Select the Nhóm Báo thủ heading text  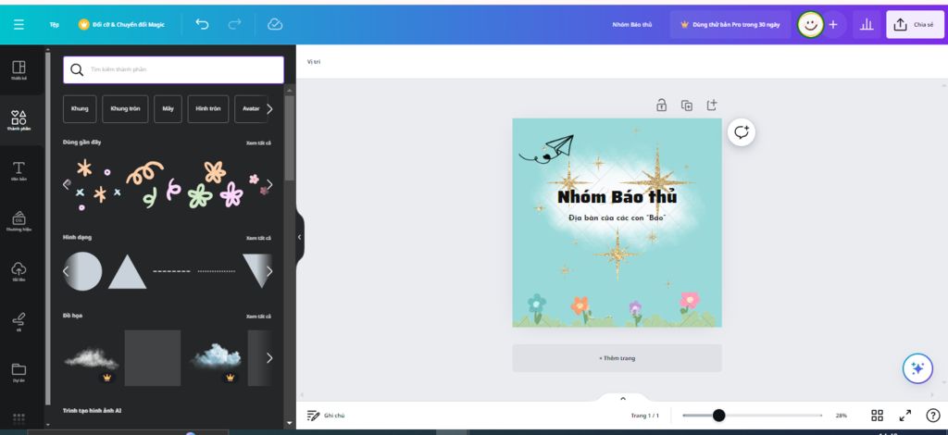(x=617, y=197)
